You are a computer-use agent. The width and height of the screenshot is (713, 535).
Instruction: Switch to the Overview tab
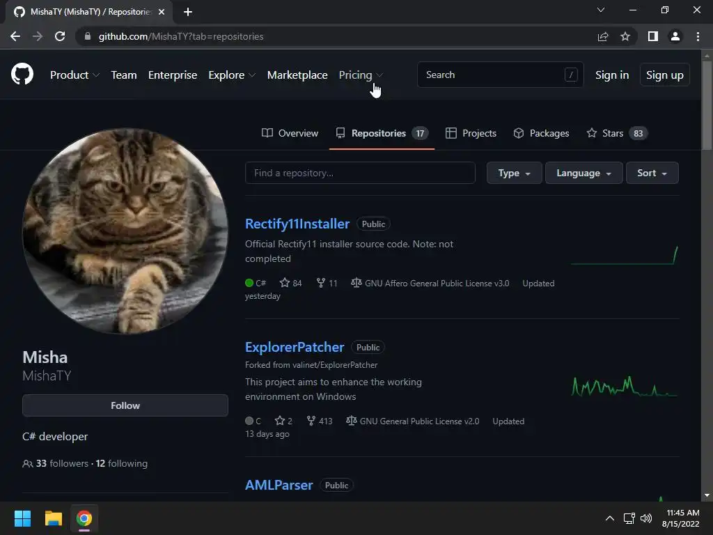tap(290, 133)
